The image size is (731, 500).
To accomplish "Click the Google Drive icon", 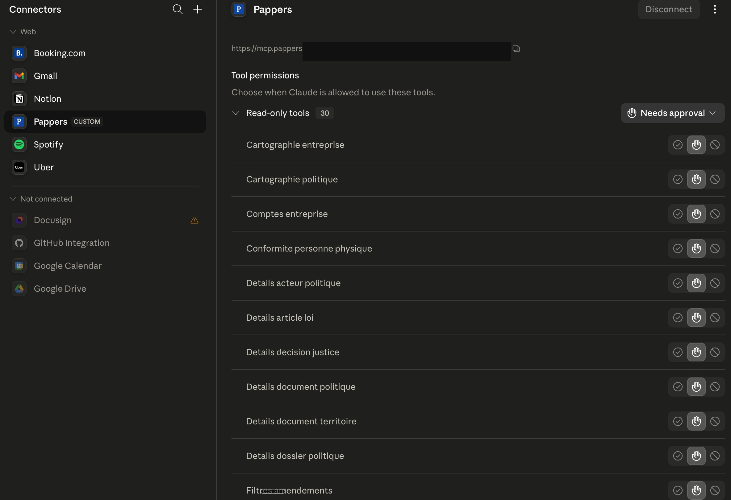I will pos(19,288).
